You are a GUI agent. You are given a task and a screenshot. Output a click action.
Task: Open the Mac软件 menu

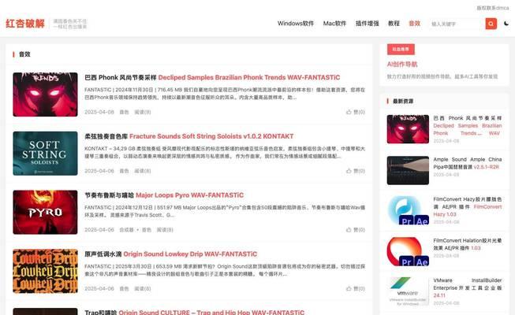coord(334,24)
